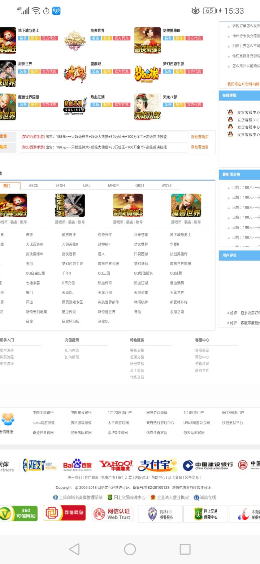This screenshot has height=564, width=260.
Task: Open 鹿鼎记 game logo icon
Action: (75, 73)
